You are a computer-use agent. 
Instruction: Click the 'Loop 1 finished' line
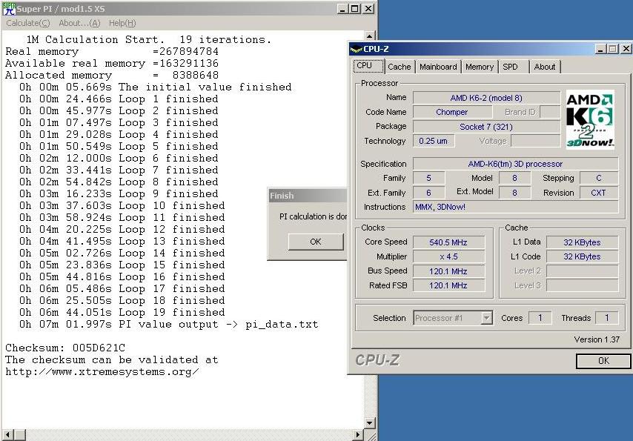coord(119,99)
